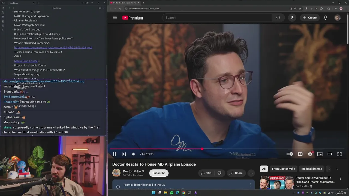Open Doctor Mike's channel avatar
349x196 pixels.
[116, 173]
